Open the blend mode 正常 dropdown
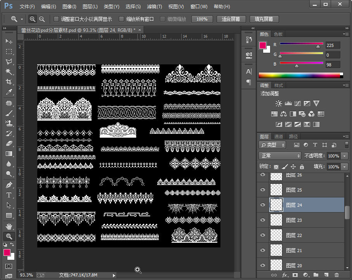The height and width of the screenshot is (280, 352). click(279, 156)
